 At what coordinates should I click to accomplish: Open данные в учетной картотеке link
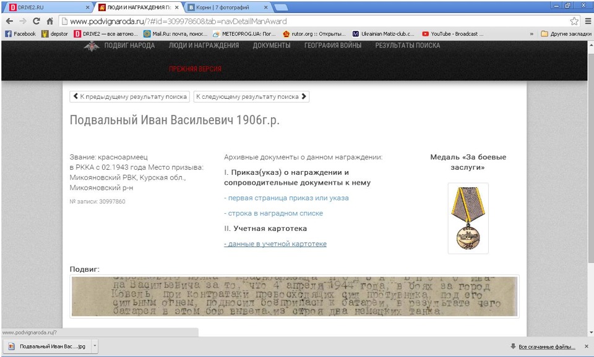275,244
